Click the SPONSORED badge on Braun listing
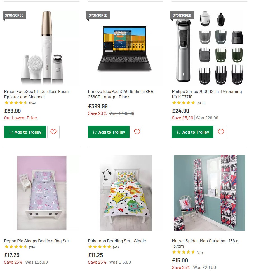254x272 pixels. [14, 15]
